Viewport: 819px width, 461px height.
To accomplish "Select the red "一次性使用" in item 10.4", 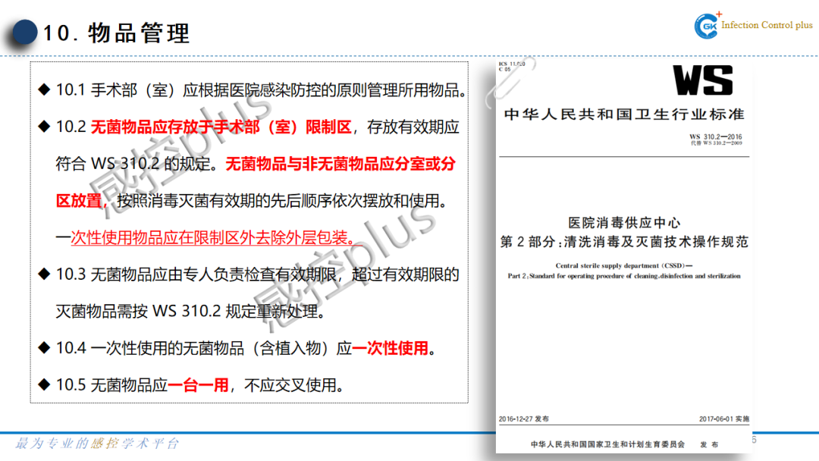I will (391, 348).
